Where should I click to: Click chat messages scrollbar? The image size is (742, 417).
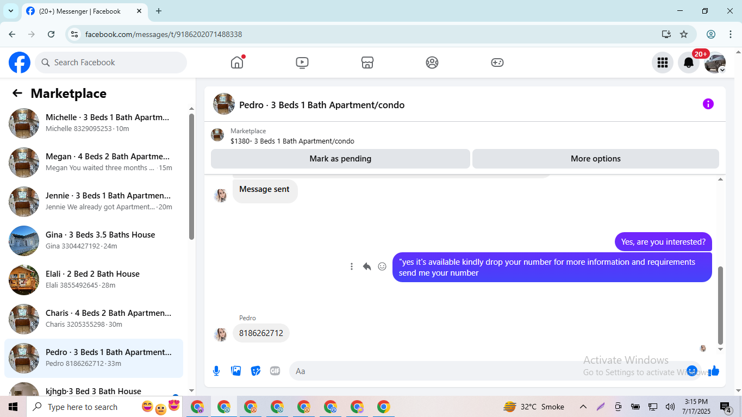[x=721, y=304]
